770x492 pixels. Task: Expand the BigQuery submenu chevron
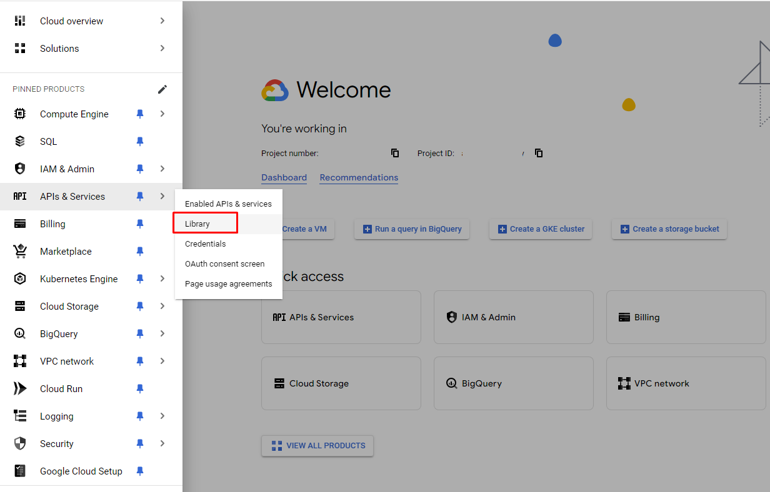click(162, 333)
